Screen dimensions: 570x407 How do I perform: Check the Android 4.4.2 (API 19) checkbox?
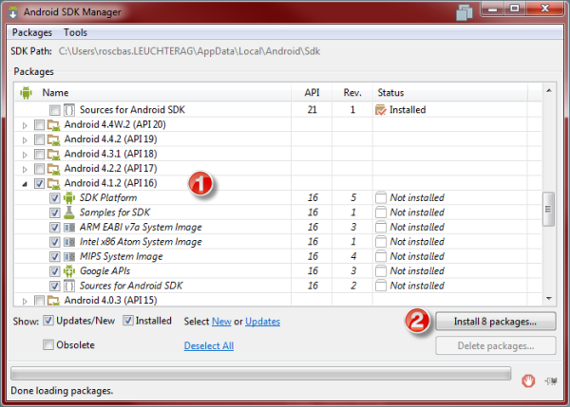point(39,139)
